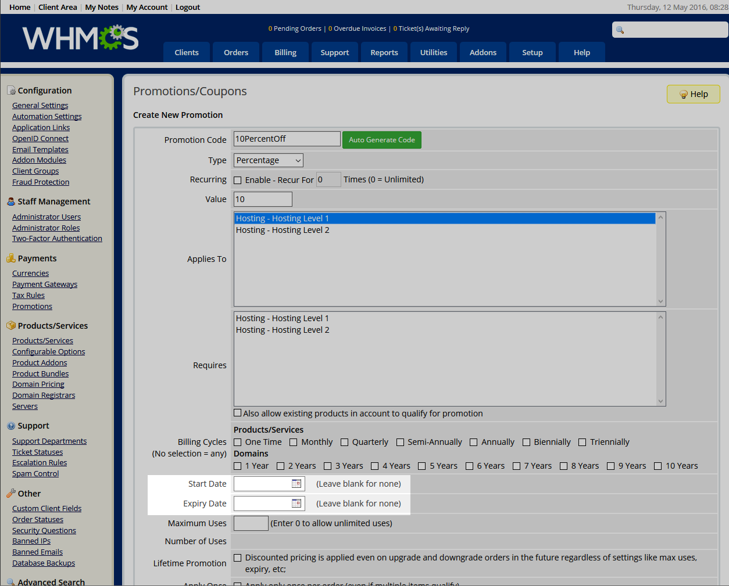
Task: Check the Monthly billing cycle box
Action: tap(294, 443)
